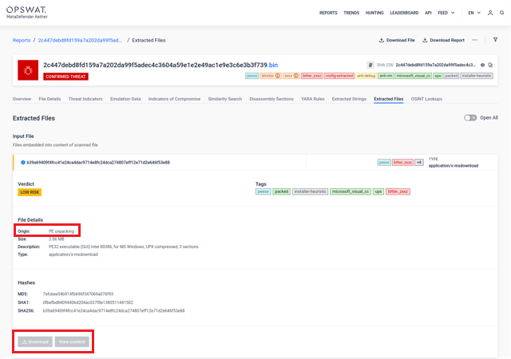Click the hash icon beside SHA-256

[370, 65]
